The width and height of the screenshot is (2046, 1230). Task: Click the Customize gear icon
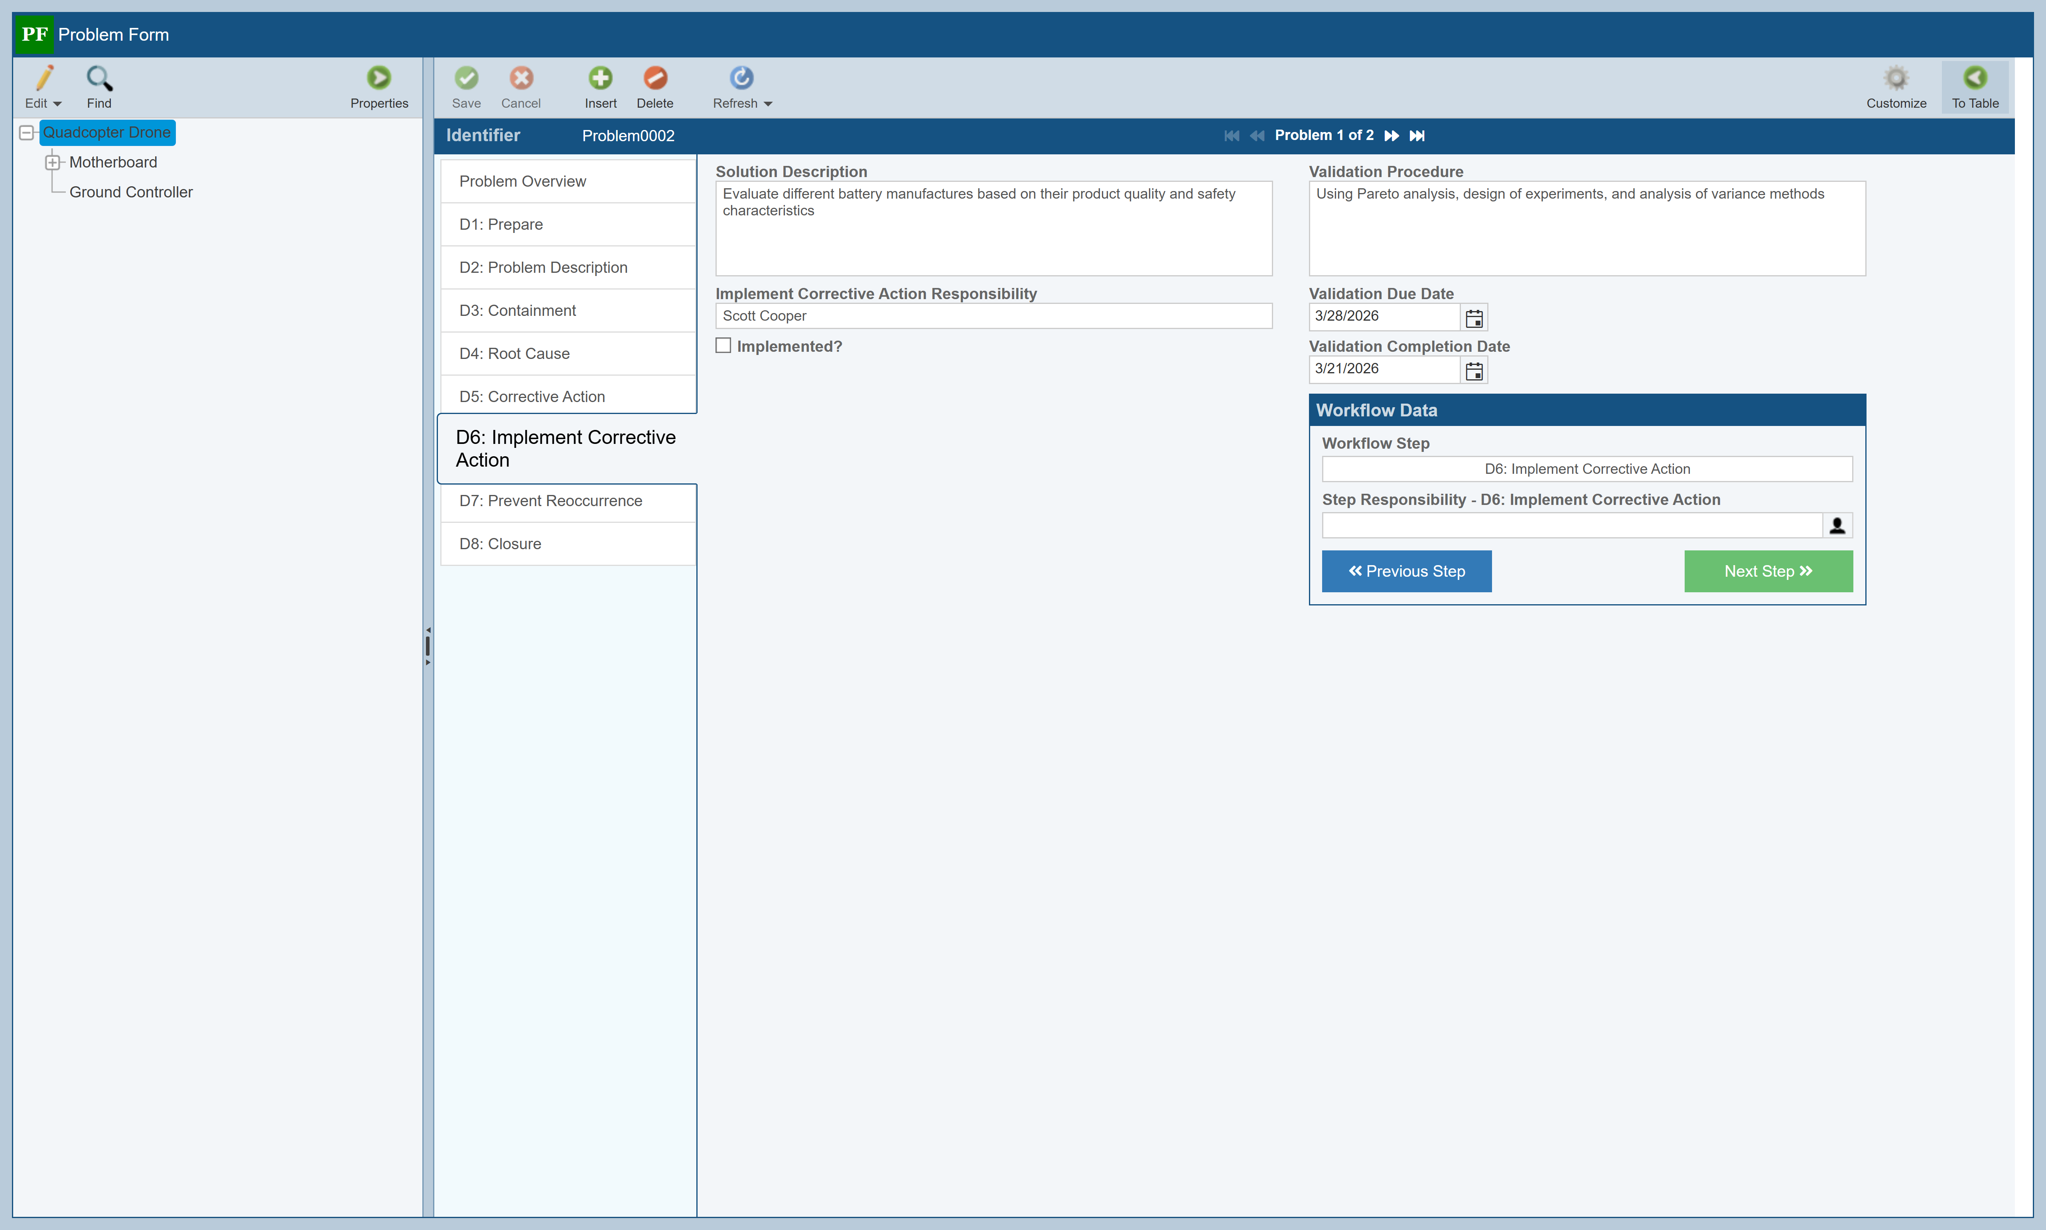click(1895, 79)
